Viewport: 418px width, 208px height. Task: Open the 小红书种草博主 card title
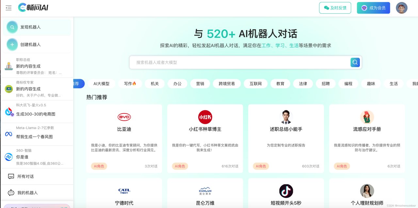click(205, 129)
